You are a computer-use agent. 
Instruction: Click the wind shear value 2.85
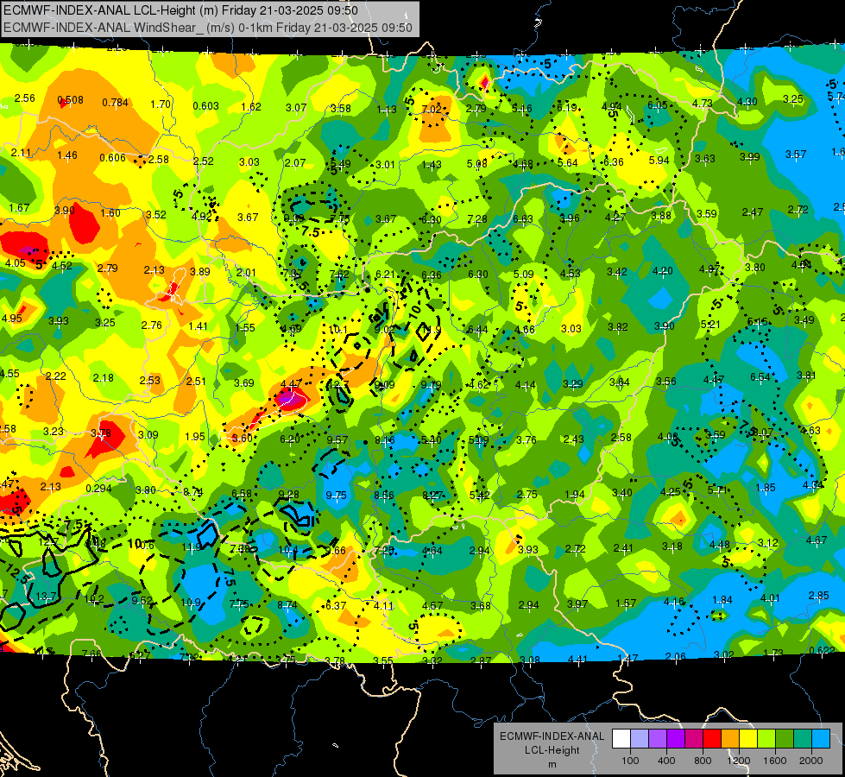818,596
